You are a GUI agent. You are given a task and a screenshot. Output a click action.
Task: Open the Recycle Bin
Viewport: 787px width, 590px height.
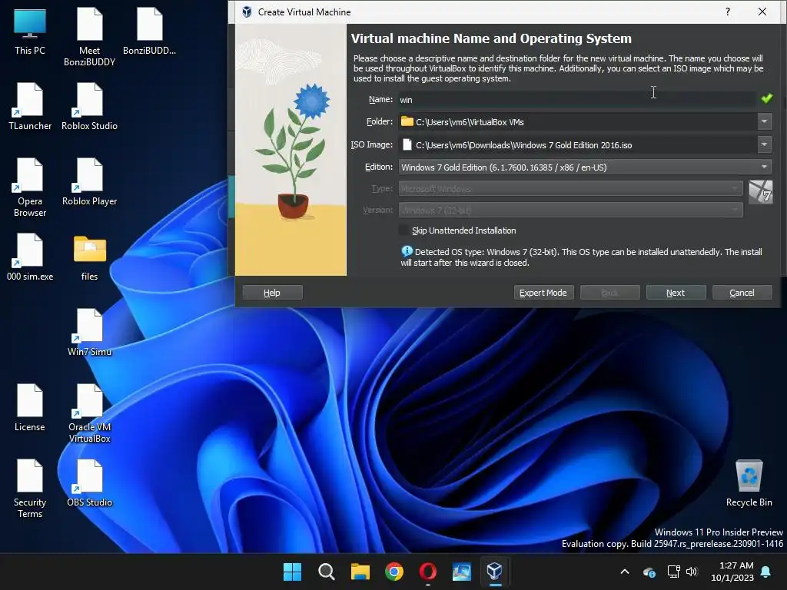click(x=749, y=482)
